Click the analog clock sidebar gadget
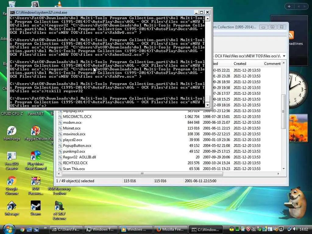The width and height of the screenshot is (312, 234). (x=298, y=89)
